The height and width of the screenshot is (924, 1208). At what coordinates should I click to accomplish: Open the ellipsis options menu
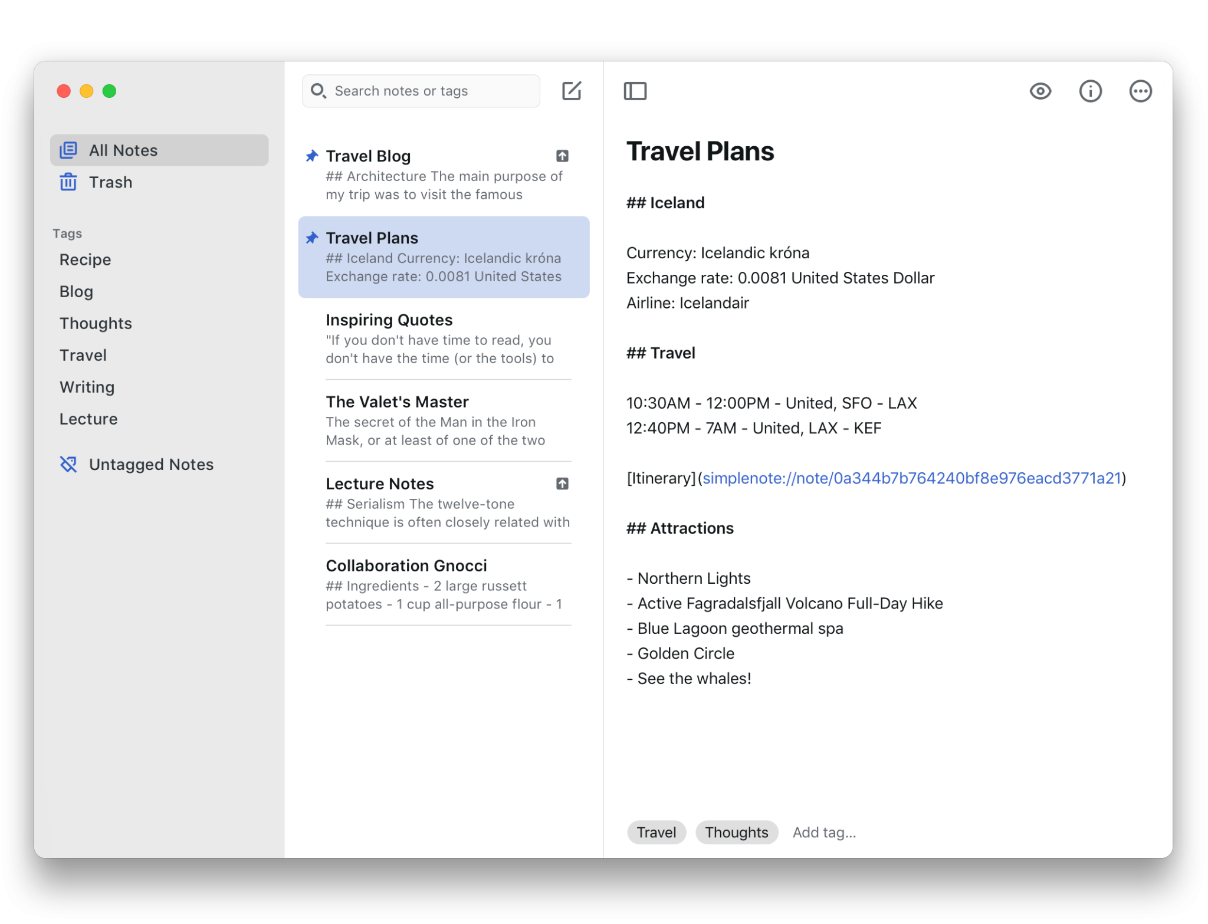(x=1140, y=90)
